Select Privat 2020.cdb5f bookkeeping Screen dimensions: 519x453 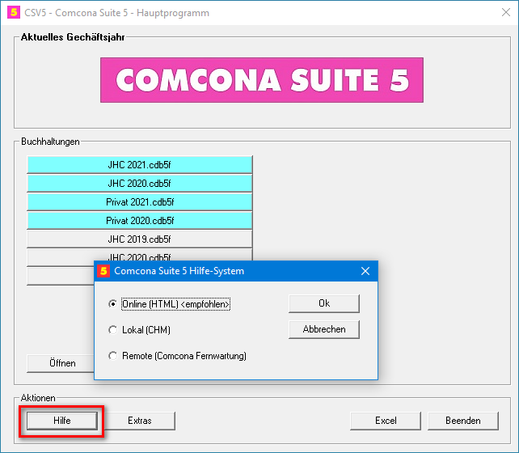pos(140,220)
